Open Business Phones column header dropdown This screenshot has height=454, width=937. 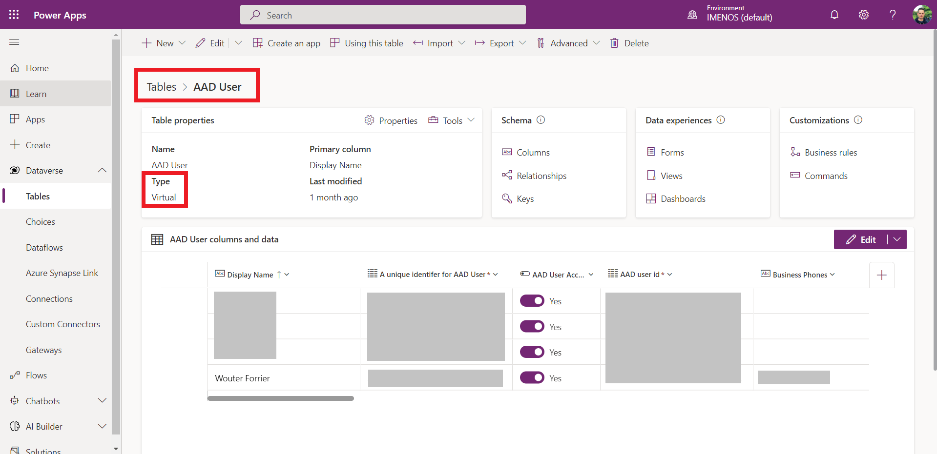(x=833, y=275)
